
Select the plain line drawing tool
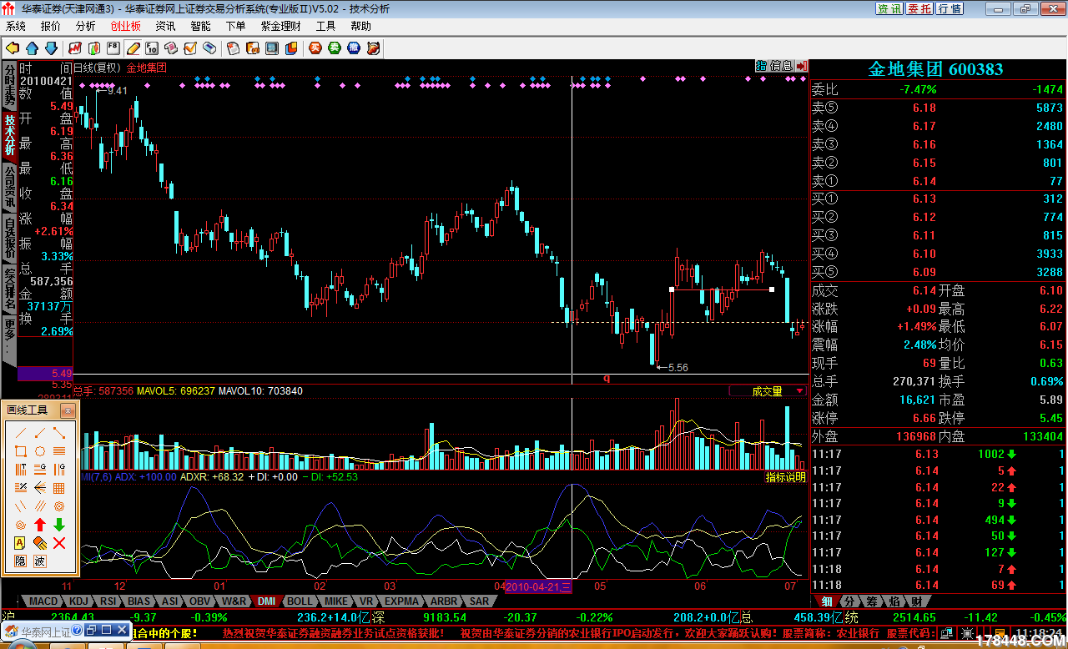(x=21, y=433)
